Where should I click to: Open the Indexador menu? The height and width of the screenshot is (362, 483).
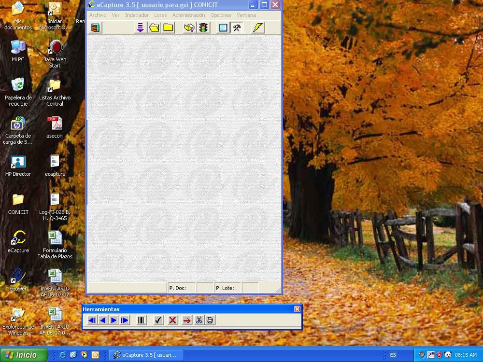pyautogui.click(x=137, y=15)
